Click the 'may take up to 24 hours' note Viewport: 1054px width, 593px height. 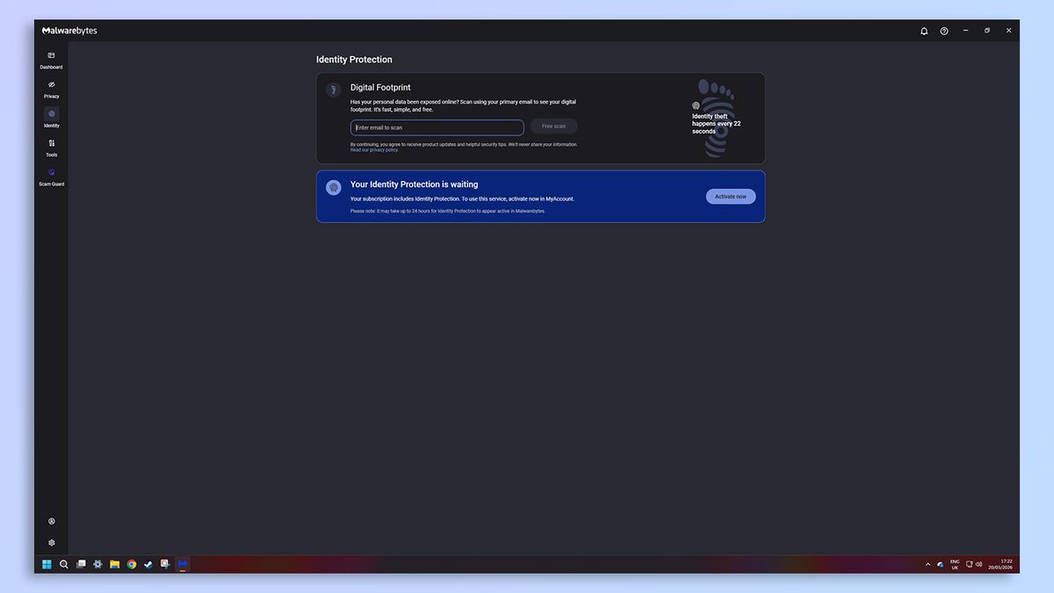448,211
